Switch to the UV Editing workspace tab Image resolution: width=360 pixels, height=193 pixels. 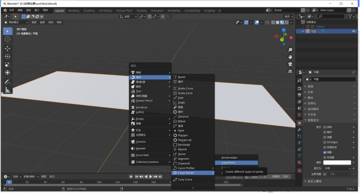pos(106,10)
